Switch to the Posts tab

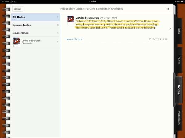point(179,60)
